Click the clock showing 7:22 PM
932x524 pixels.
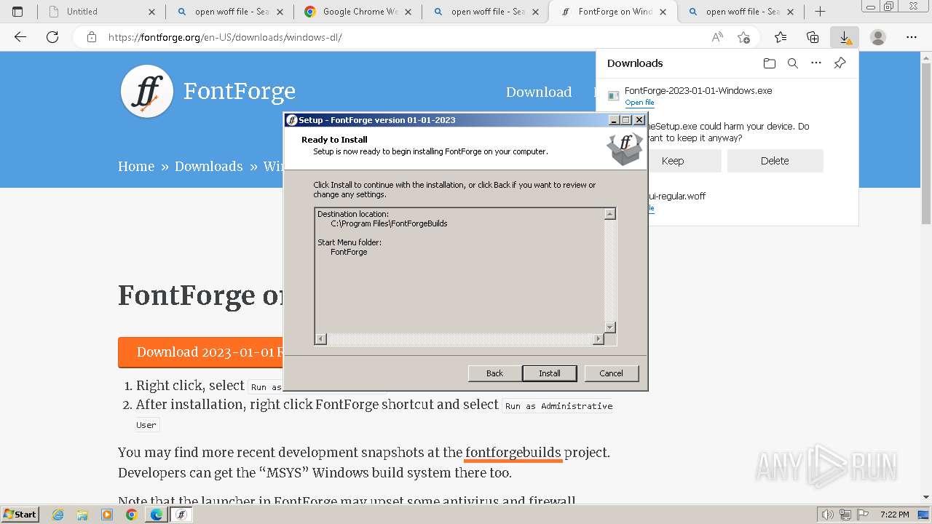pyautogui.click(x=894, y=515)
